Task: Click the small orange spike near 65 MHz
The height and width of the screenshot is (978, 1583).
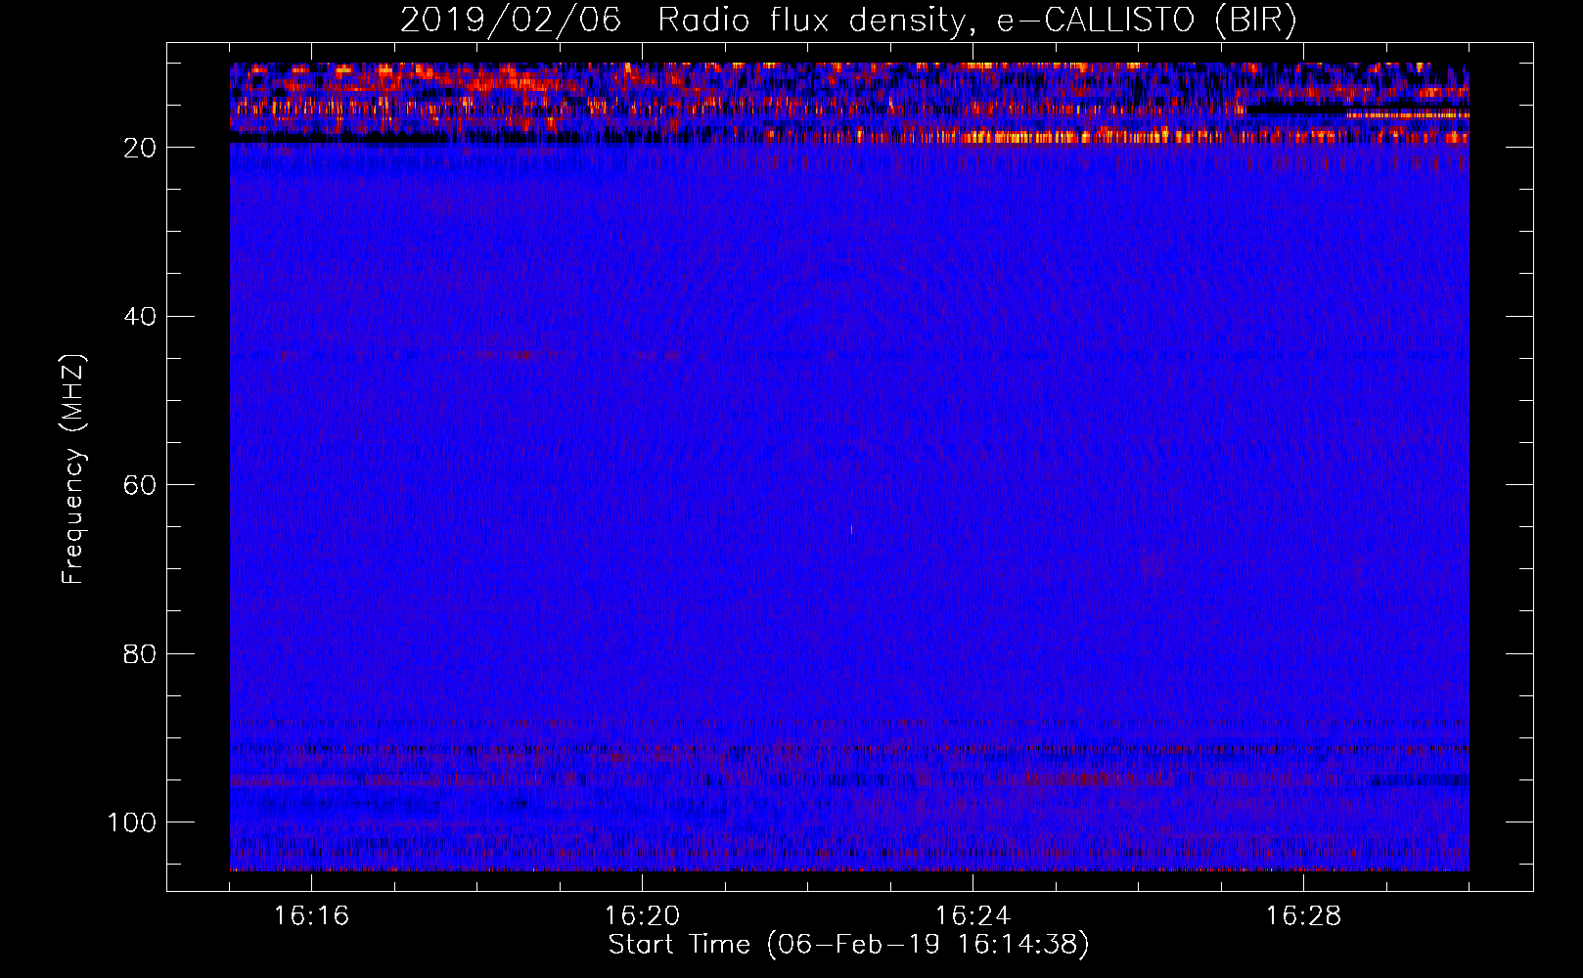Action: pyautogui.click(x=851, y=529)
